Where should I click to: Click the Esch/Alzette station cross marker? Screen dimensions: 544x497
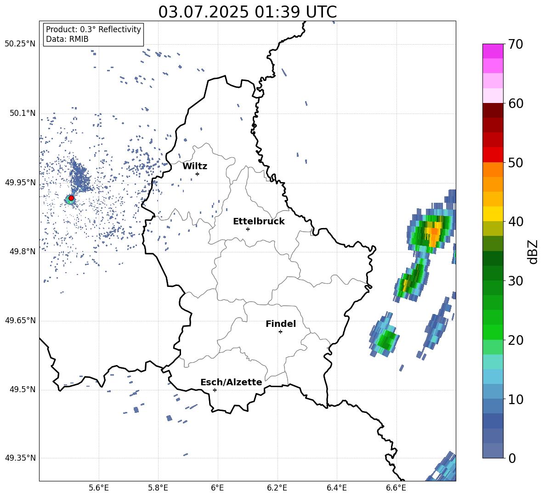215,390
